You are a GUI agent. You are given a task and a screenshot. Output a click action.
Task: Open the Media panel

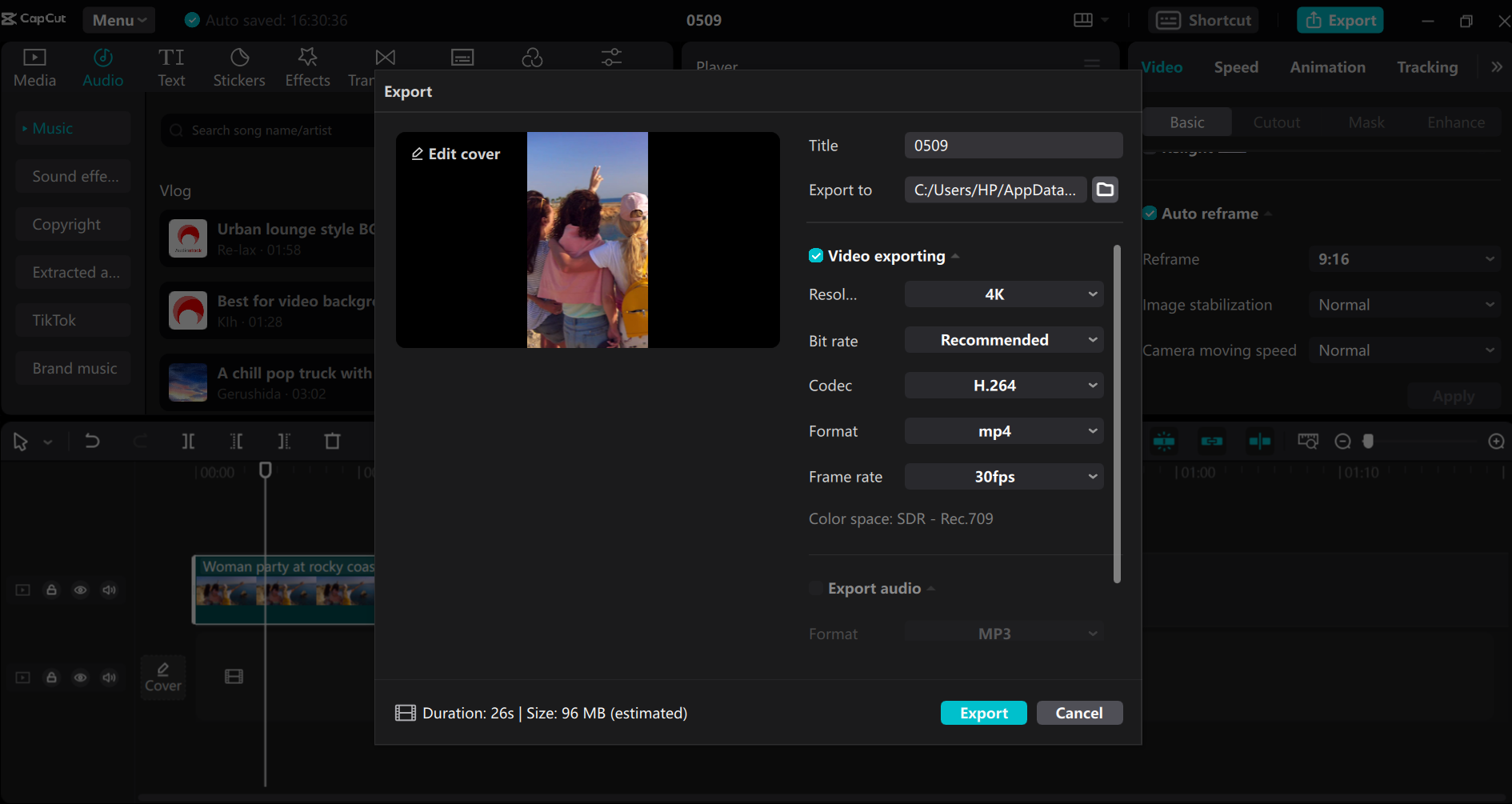click(x=34, y=66)
